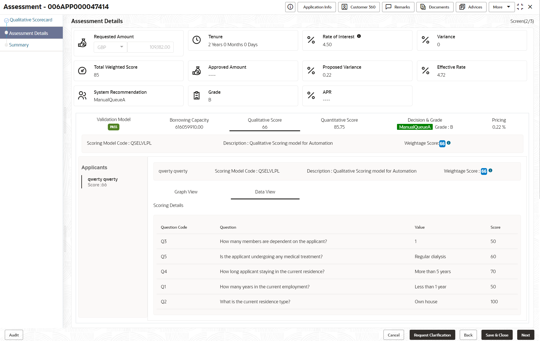Click the Request Clarification button
Viewport: 540px width, 341px height.
pos(432,335)
